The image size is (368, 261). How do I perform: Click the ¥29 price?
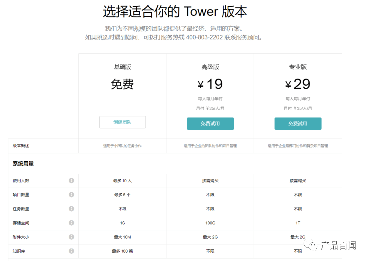click(298, 84)
